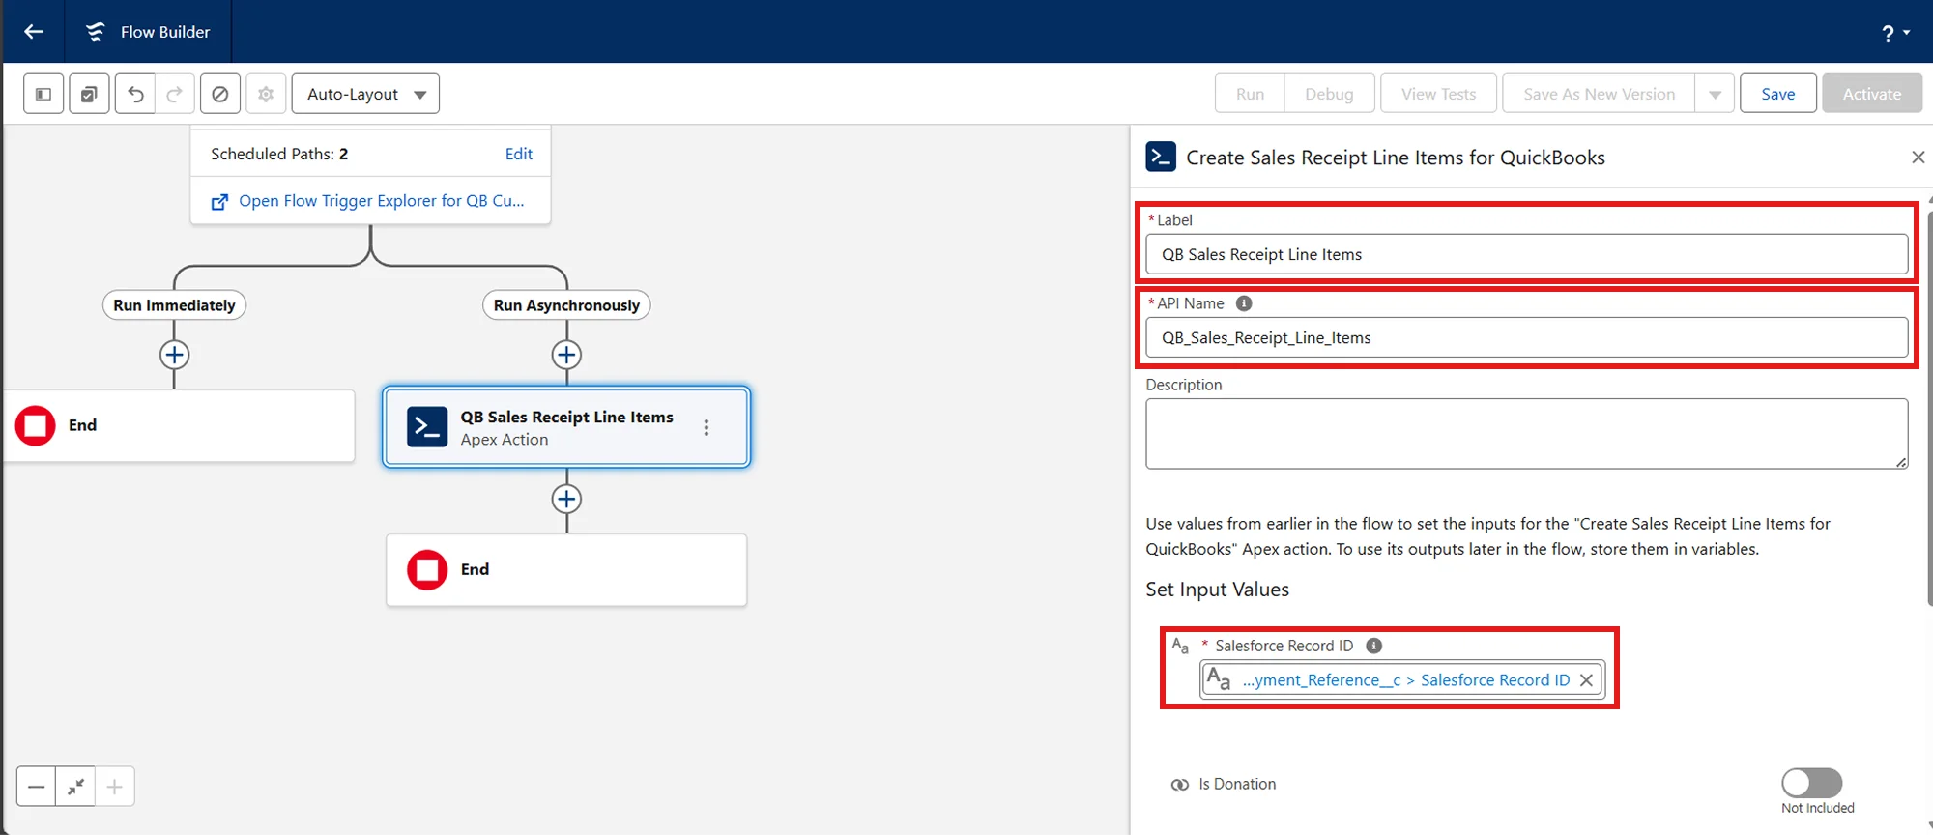The height and width of the screenshot is (835, 1933).
Task: Select the Run Asynchronously path label
Action: click(566, 305)
